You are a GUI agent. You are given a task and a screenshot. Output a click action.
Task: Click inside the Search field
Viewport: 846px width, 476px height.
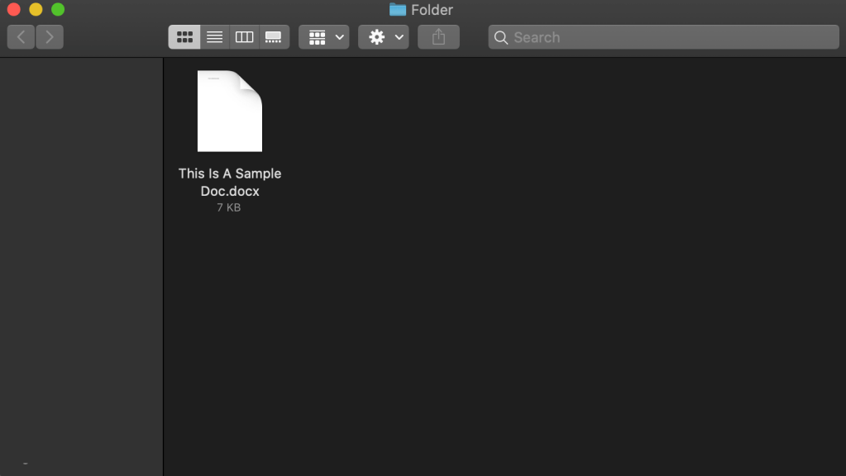click(670, 37)
